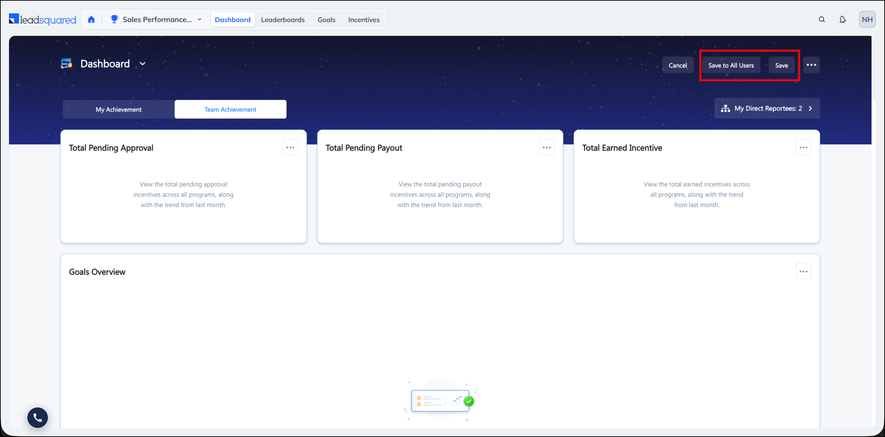The width and height of the screenshot is (885, 437).
Task: Expand the Dashboard title chevron
Action: click(x=142, y=64)
